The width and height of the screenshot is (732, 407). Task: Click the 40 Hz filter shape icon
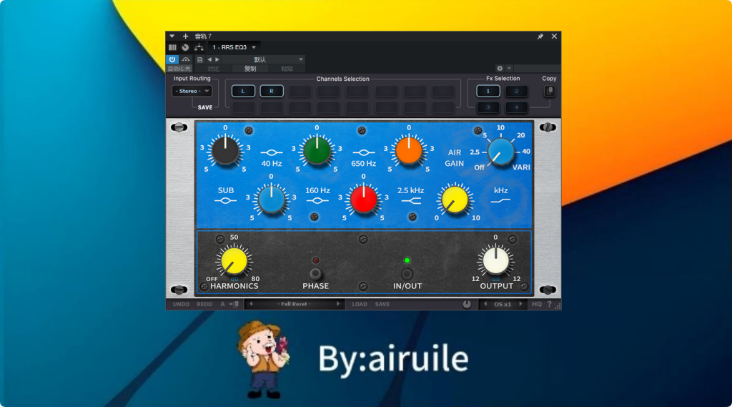point(271,152)
